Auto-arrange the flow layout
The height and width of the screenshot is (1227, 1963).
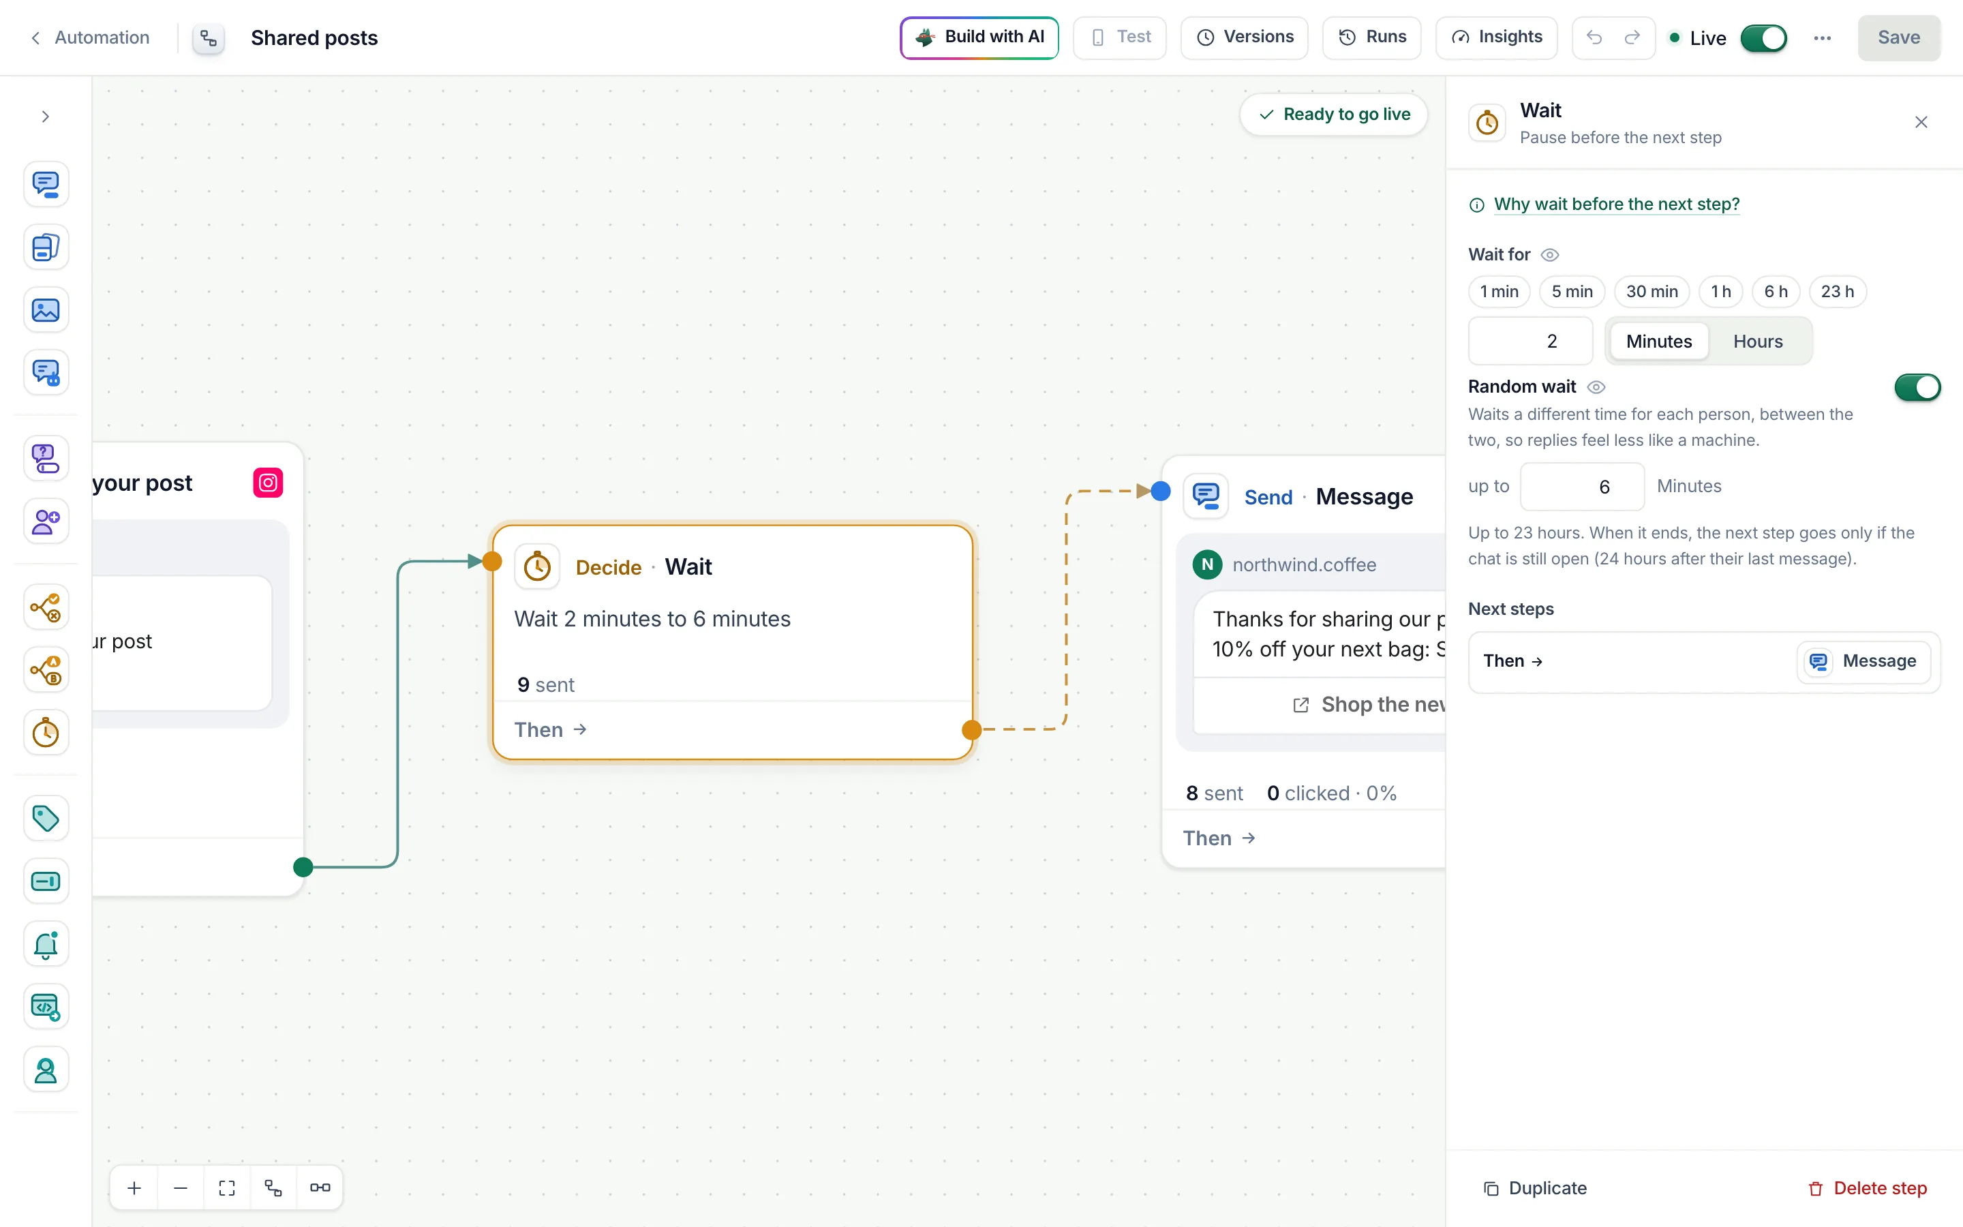click(x=273, y=1188)
